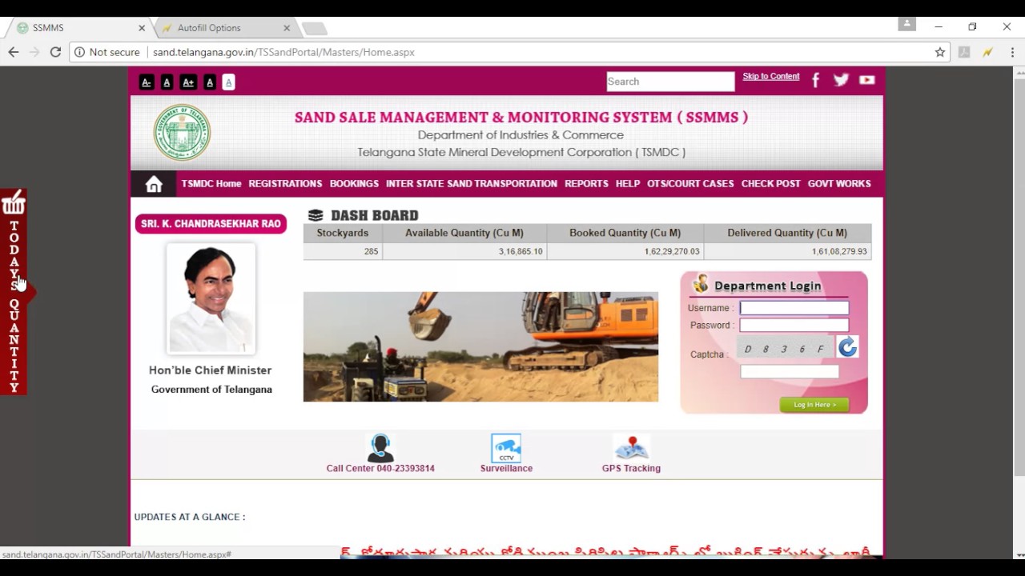This screenshot has width=1025, height=576.
Task: Click the gray extension icon beside the bookmark star
Action: (964, 52)
